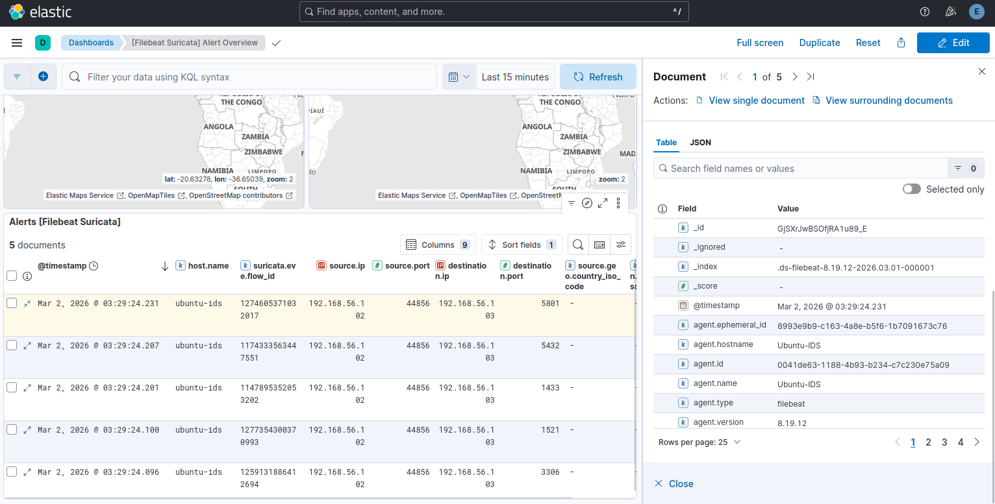995x504 pixels.
Task: Click the next document arrow
Action: point(795,77)
